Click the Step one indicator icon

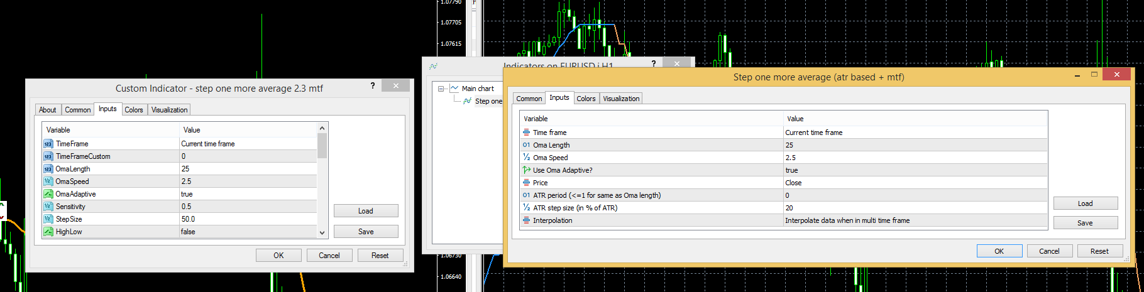coord(468,101)
